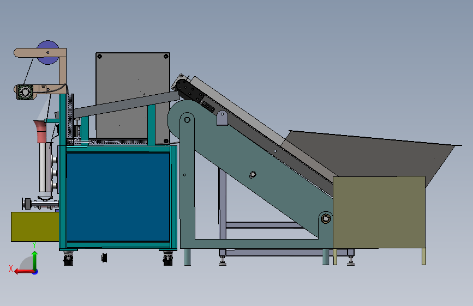Select the green motor on the film arm
The image size is (473, 306).
(25, 92)
